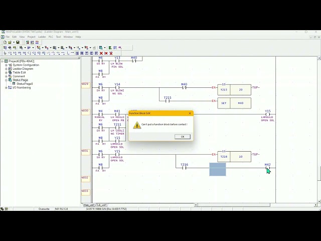321x241 pixels.
Task: Click the WinProLadder application icon in the title bar
Action: pyautogui.click(x=3, y=32)
